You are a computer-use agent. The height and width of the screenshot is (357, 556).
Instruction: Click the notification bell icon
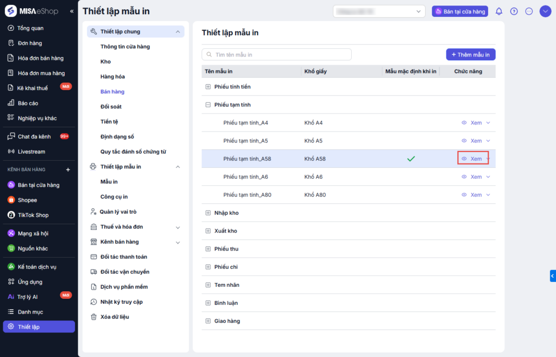click(499, 11)
